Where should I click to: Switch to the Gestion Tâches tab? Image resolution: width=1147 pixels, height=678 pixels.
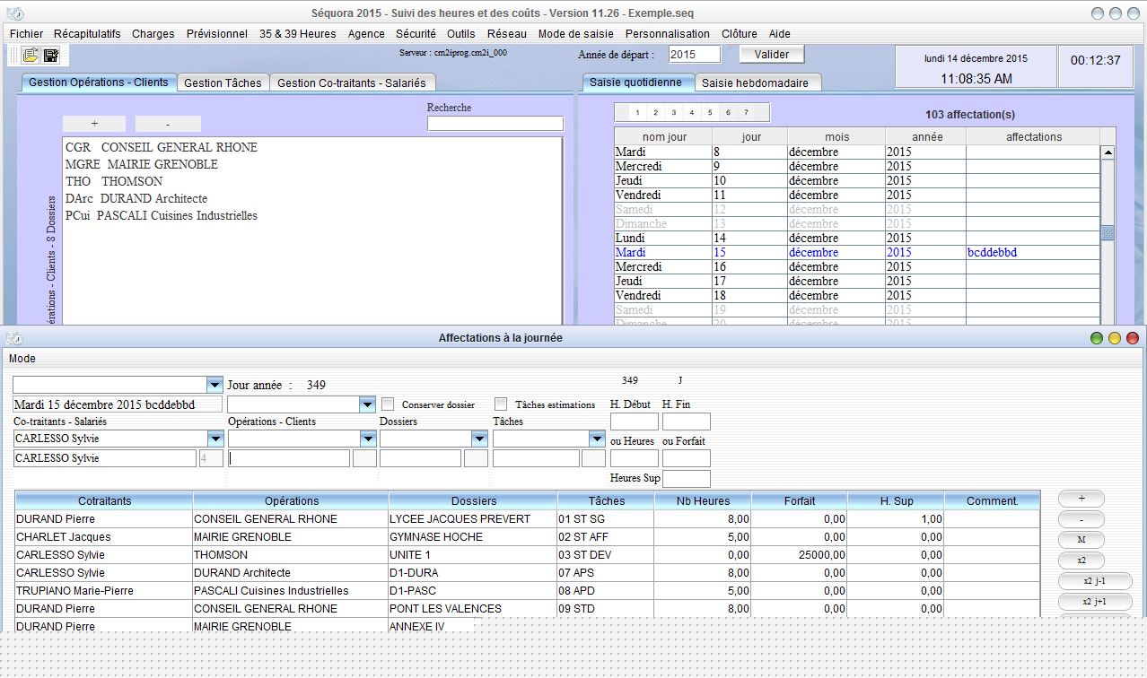tap(223, 83)
